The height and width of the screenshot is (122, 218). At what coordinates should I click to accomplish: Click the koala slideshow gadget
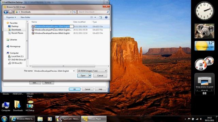[x=204, y=31]
